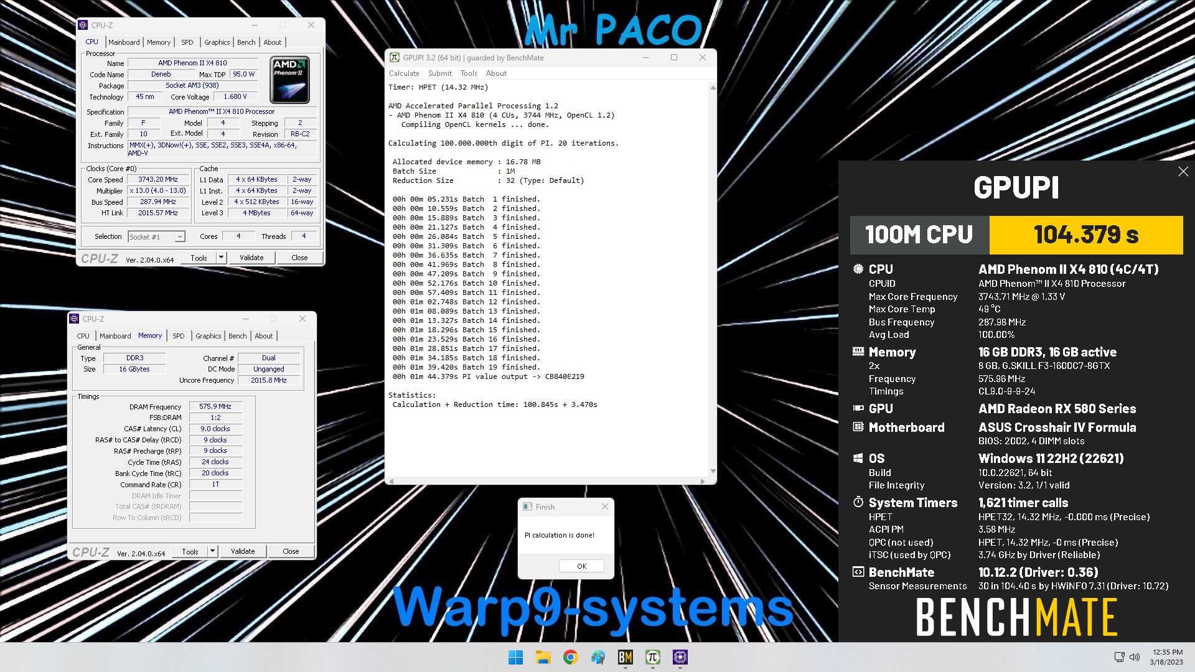1195x672 pixels.
Task: Click the AMD Phenom II logo in CPU-Z
Action: [x=289, y=80]
